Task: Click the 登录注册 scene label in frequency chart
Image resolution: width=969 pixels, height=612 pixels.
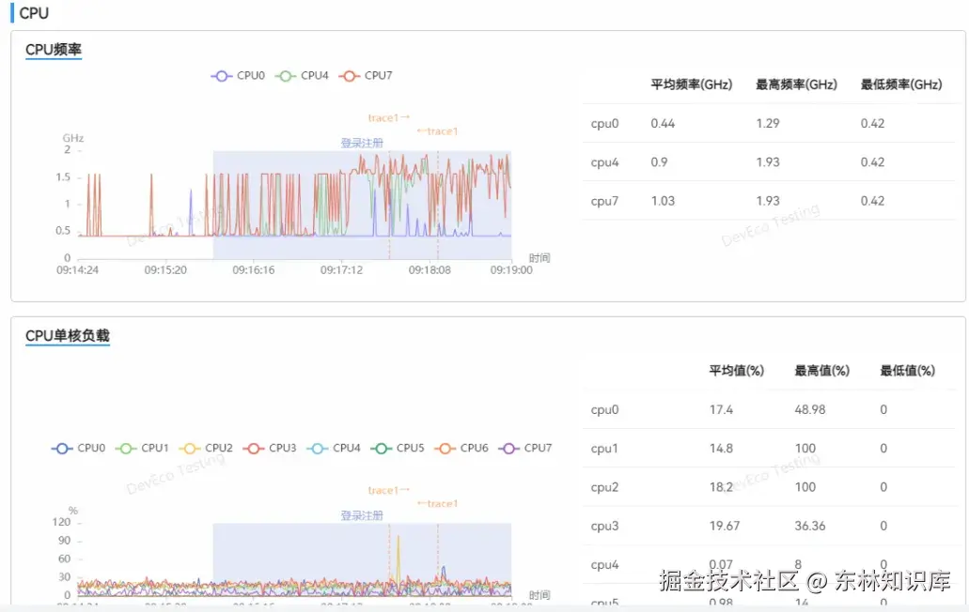Action: pos(362,143)
